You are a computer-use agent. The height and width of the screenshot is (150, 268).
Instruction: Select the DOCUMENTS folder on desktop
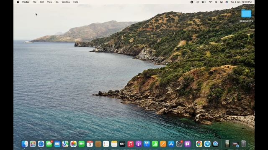point(246,16)
